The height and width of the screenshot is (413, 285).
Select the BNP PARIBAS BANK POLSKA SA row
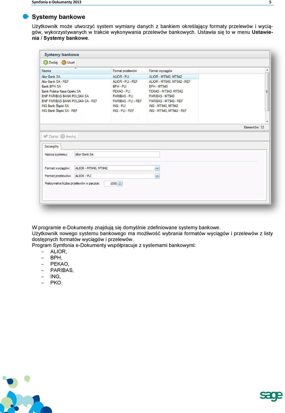(119, 96)
